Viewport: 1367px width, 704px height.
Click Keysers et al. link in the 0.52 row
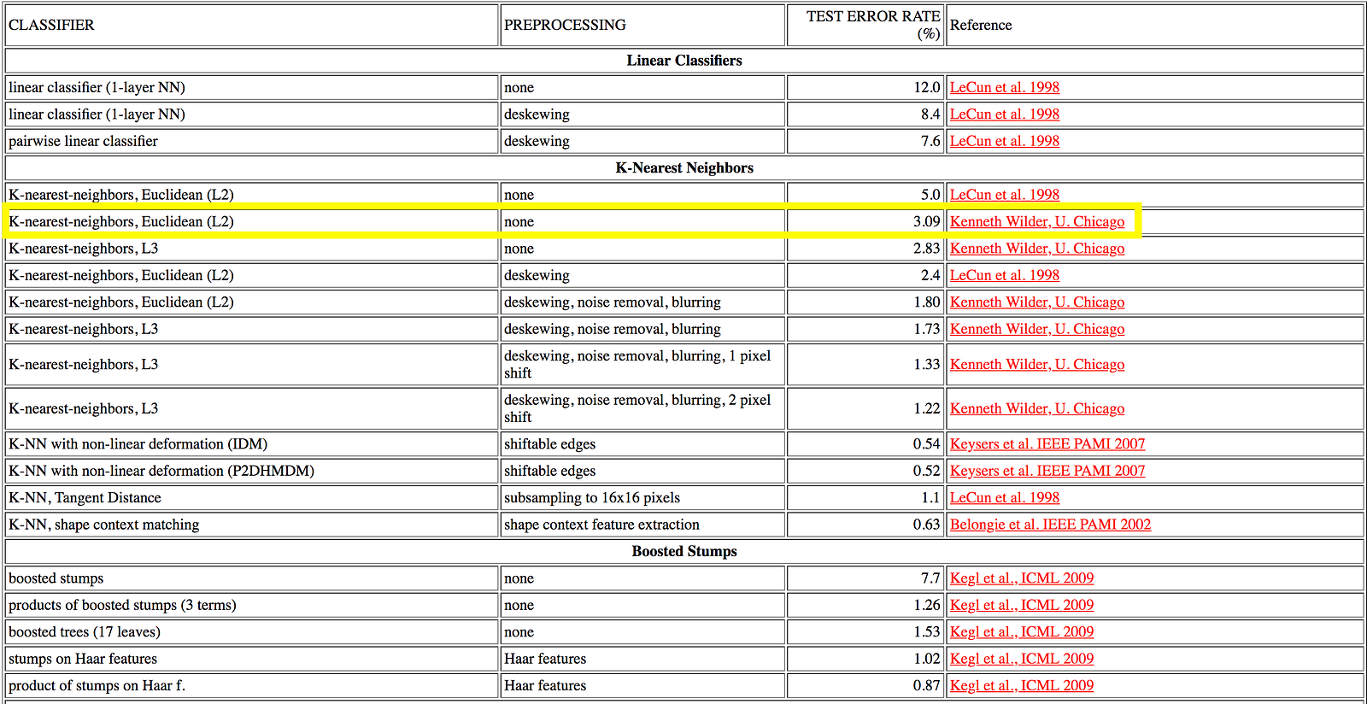tap(1047, 471)
